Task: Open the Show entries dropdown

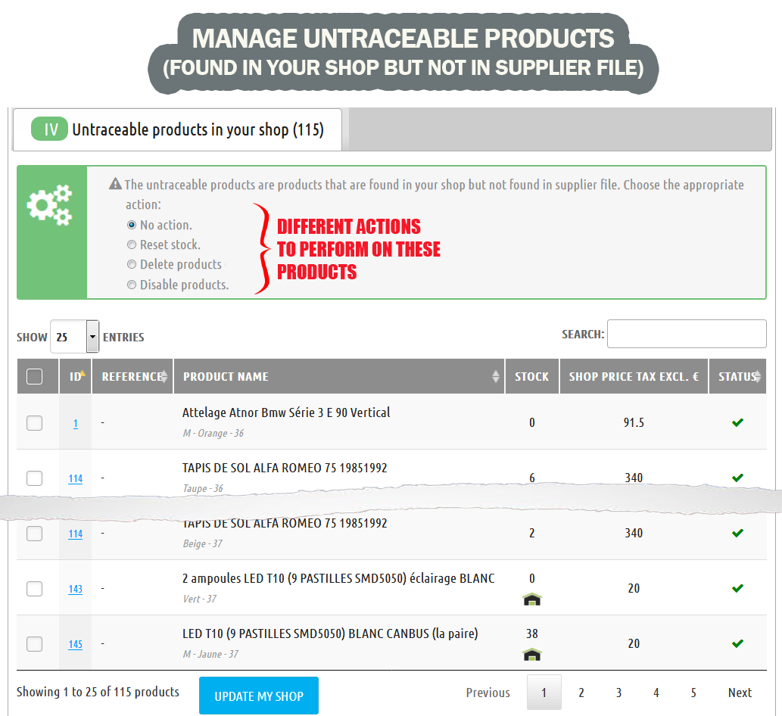Action: 74,337
